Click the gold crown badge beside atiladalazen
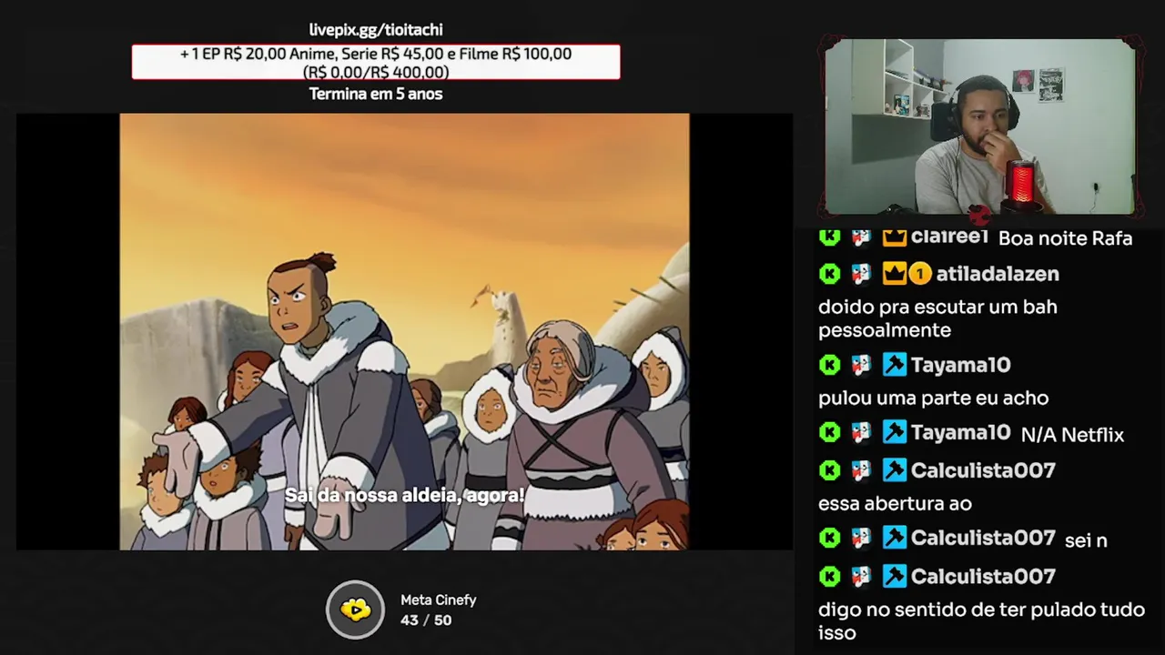Image resolution: width=1165 pixels, height=655 pixels. [895, 274]
